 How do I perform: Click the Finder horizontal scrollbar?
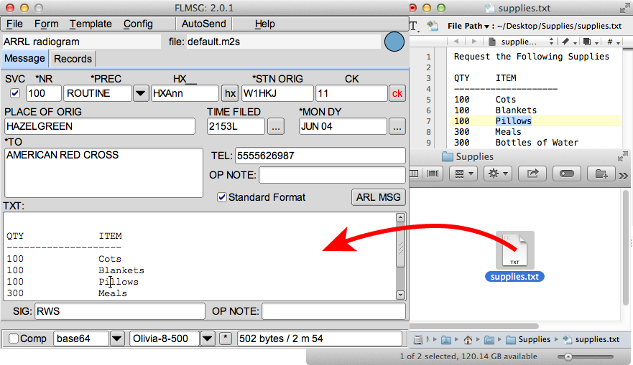tap(474, 326)
